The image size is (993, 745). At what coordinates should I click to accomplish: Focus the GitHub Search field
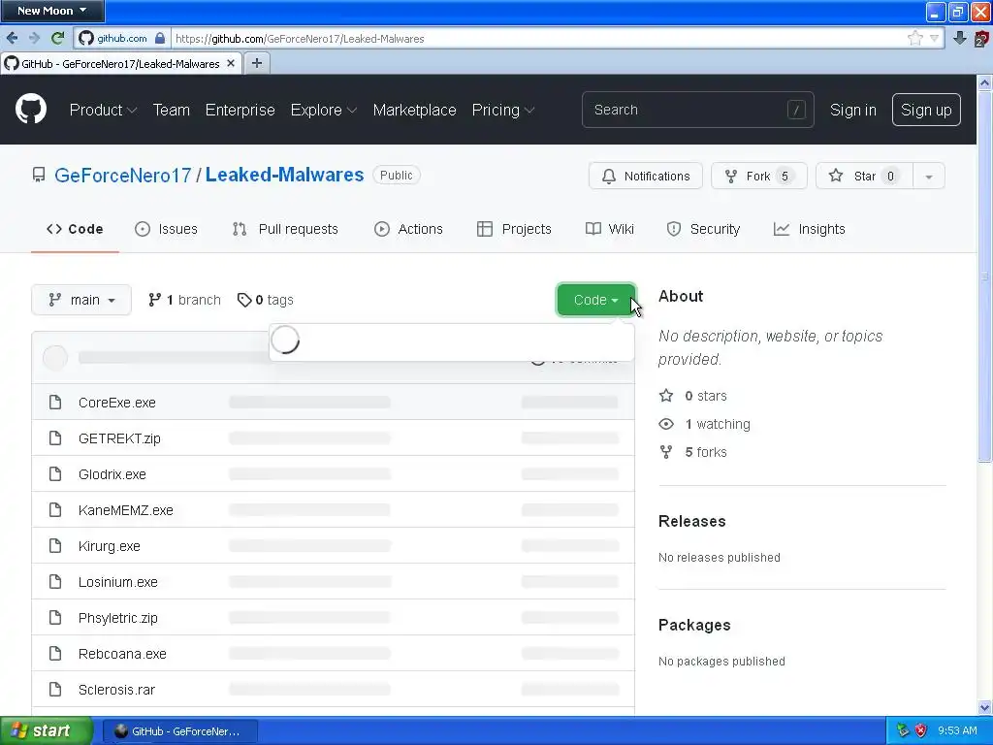coord(698,110)
